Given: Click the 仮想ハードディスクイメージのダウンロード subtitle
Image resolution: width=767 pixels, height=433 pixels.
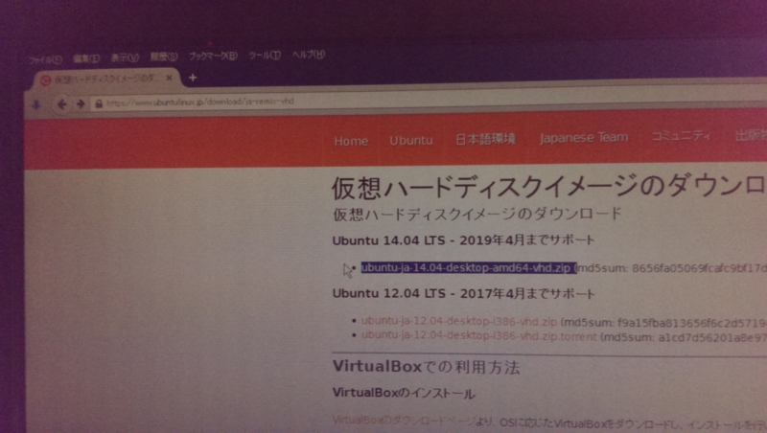Looking at the screenshot, I should click(x=476, y=214).
